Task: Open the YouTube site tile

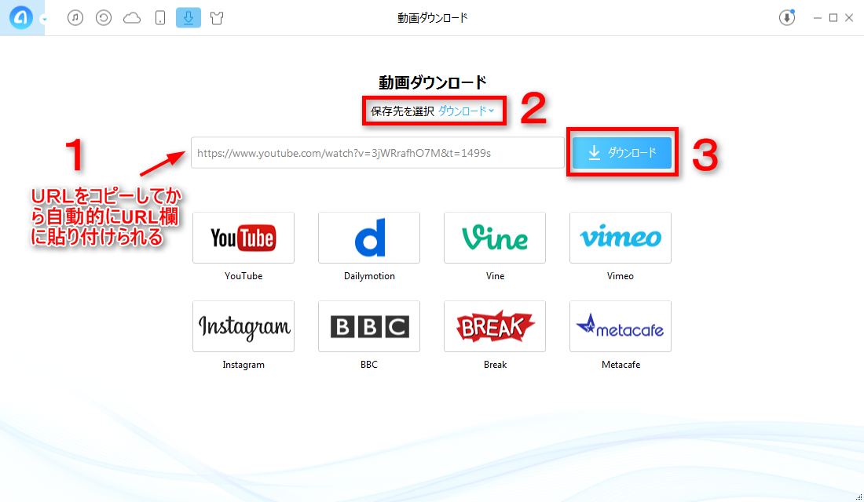Action: coord(243,238)
